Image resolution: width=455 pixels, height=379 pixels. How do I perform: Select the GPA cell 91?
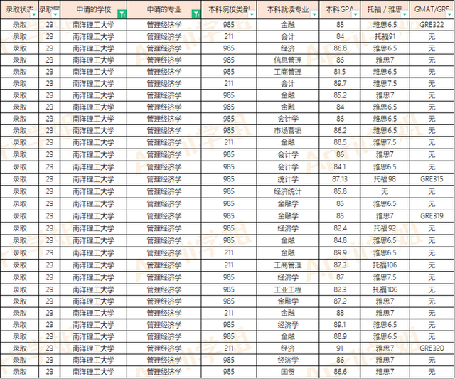point(340,348)
